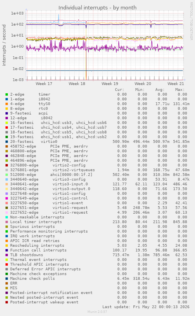Viewport: 195px width, 316px height.
Task: Click the RRDTOOL / TOBI OETIKER watermark
Action: 191,21
